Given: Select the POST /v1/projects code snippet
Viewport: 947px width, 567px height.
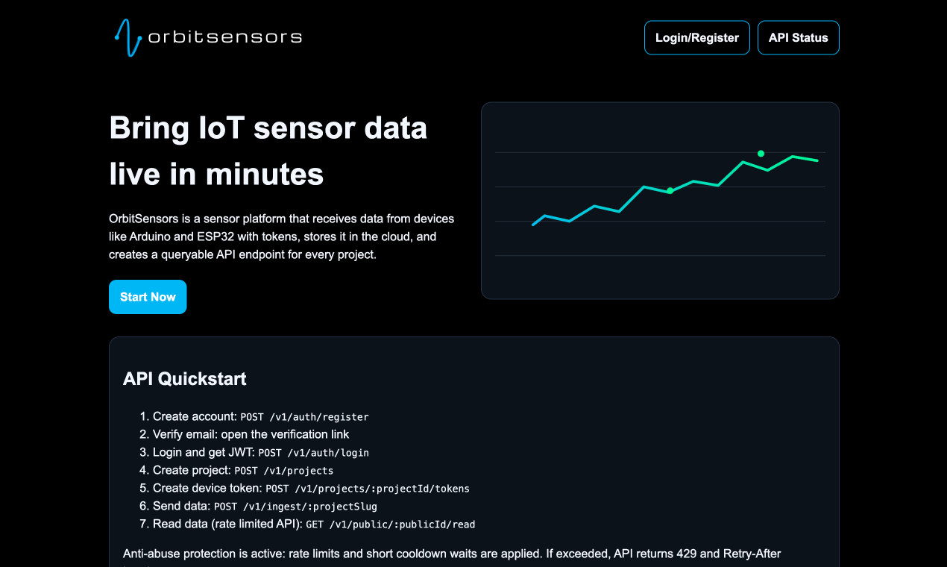Looking at the screenshot, I should coord(286,471).
